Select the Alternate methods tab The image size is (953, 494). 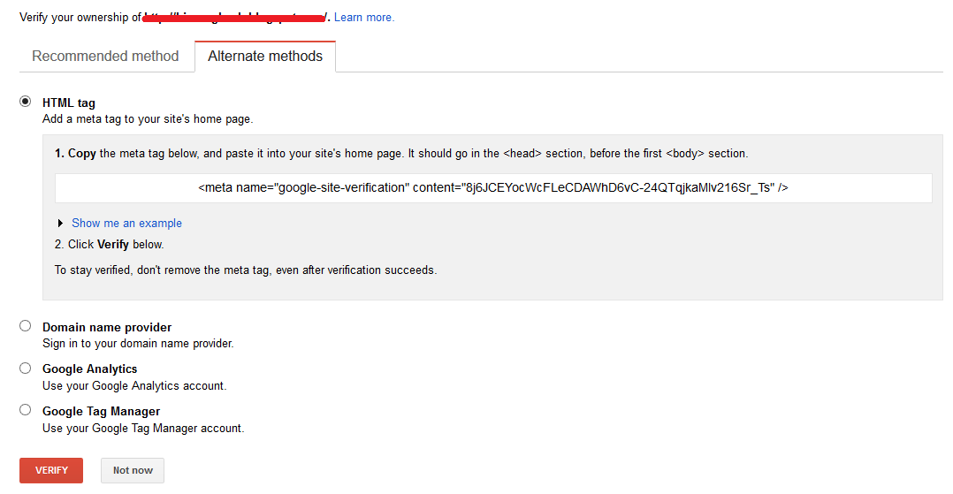click(265, 57)
